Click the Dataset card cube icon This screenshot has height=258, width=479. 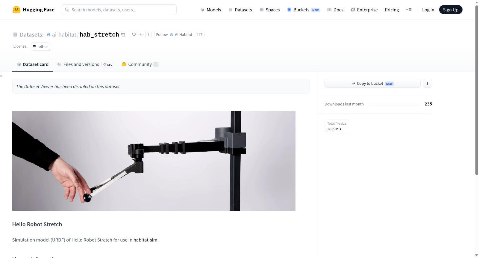(x=19, y=64)
